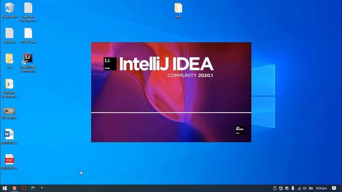Image resolution: width=342 pixels, height=192 pixels.
Task: Open the java folder on the desktop
Action: pyautogui.click(x=178, y=10)
